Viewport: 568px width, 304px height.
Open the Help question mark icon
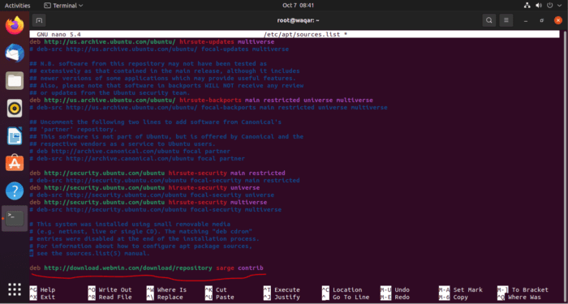pyautogui.click(x=15, y=191)
